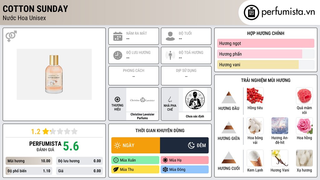320x180 pixels.
Task: Click the Hương vani accord bar
Action: 266,64
